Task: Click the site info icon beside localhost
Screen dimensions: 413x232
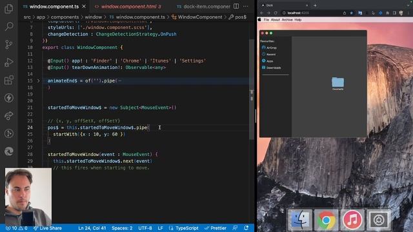Action: 284,13
